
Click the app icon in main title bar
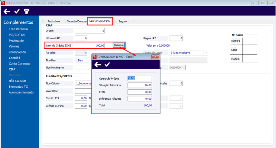[x=3, y=3]
